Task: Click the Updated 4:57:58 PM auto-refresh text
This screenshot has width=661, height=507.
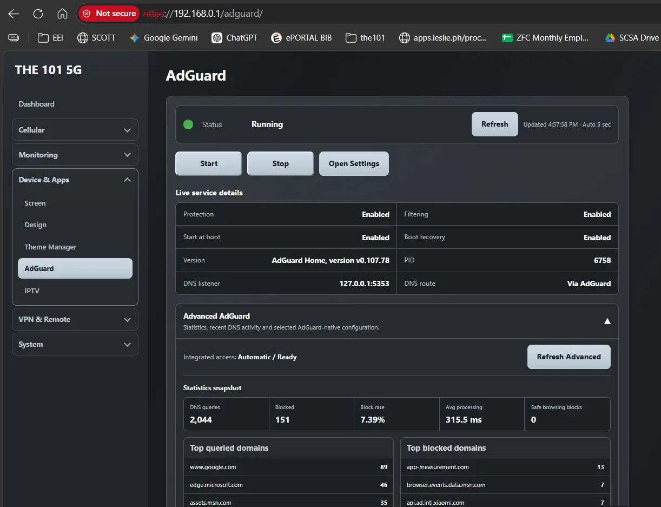Action: point(567,124)
